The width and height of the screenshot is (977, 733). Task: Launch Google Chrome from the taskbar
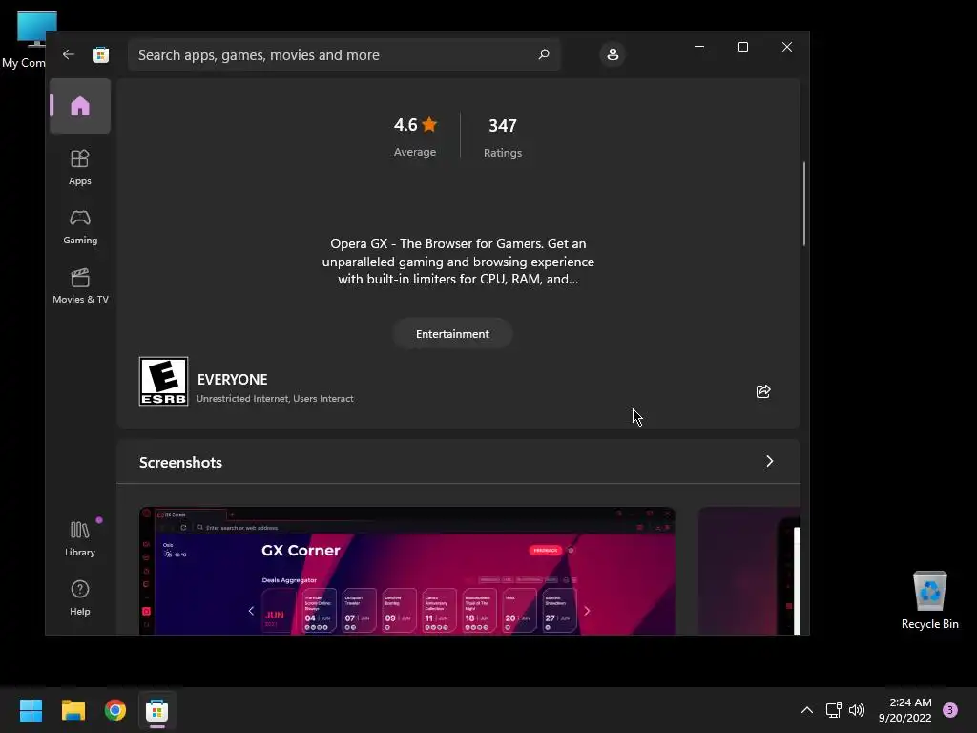click(115, 710)
